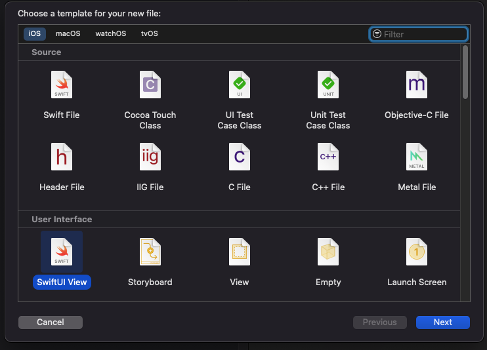Click the 'Source' section header

[x=47, y=52]
